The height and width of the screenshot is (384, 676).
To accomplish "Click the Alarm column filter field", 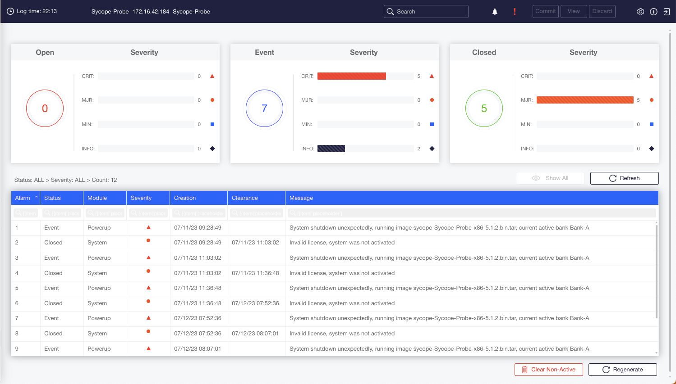I will 26,213.
